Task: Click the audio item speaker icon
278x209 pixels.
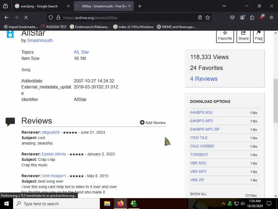Action: point(10,34)
